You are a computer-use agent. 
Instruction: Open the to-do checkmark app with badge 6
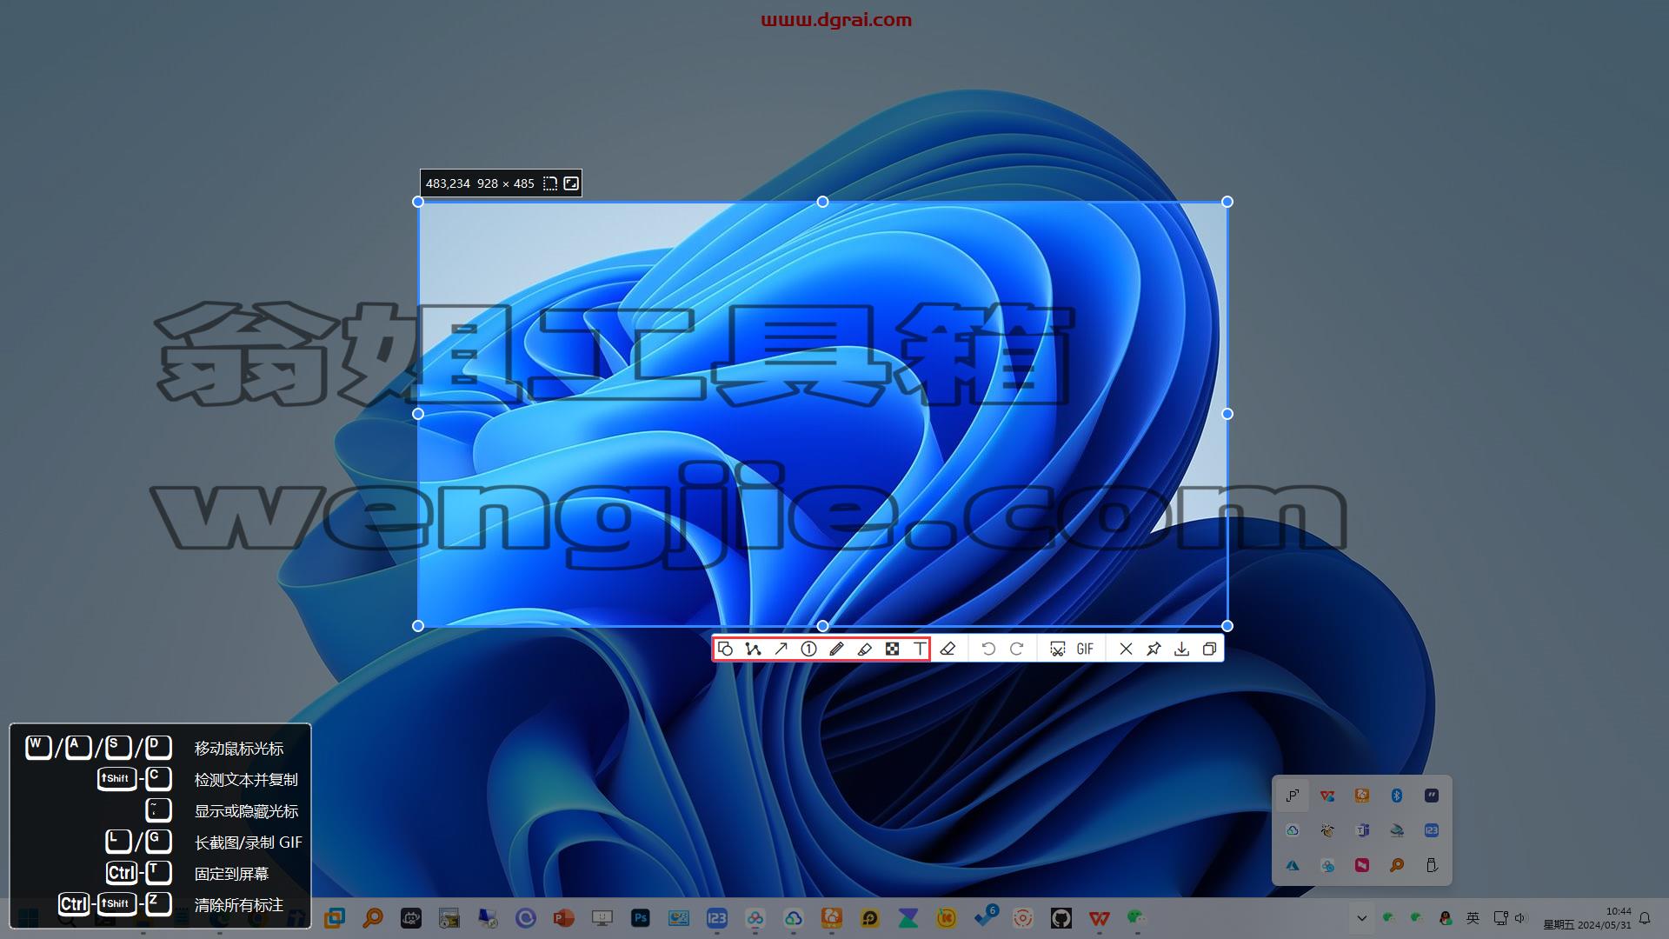pos(985,916)
